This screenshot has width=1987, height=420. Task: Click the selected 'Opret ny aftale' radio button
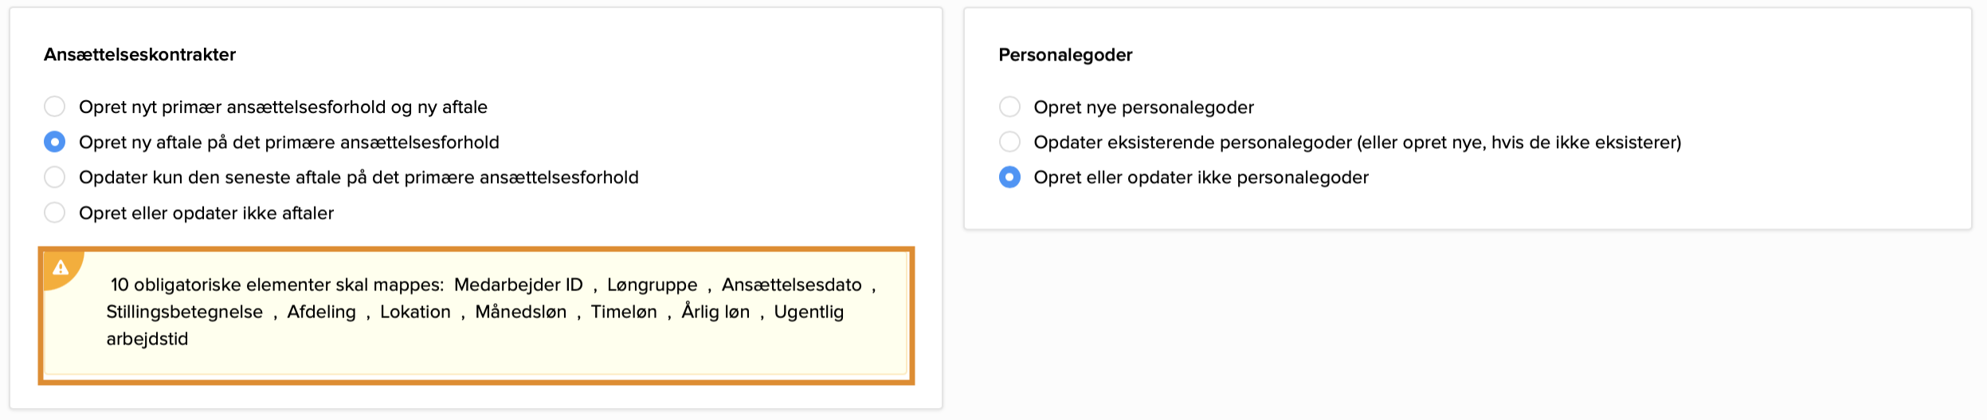click(x=54, y=142)
